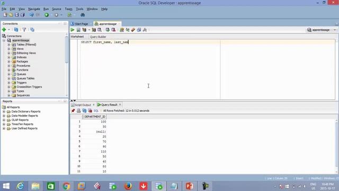Viewport: 339px width, 191px height.
Task: Click the SQL label in Query Result toolbar
Action: pyautogui.click(x=96, y=111)
